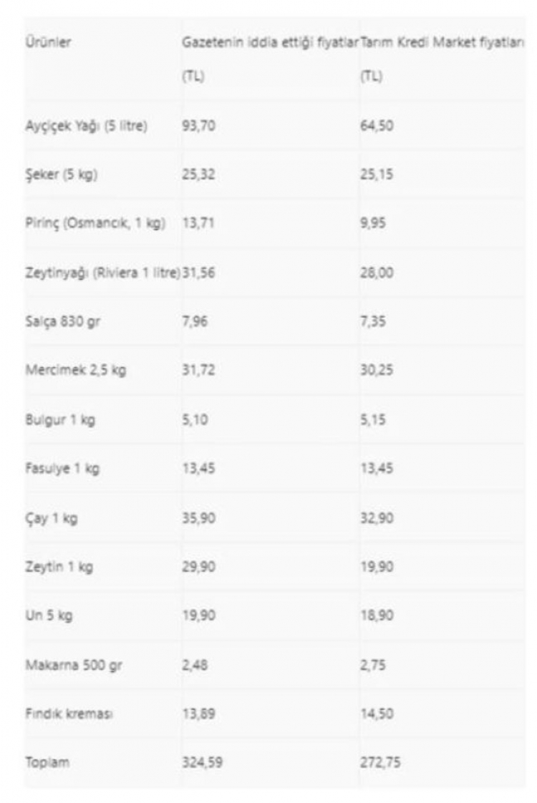Select the Ayçiçek Yağı (5 litre) cell
This screenshot has width=537, height=803.
pyautogui.click(x=86, y=127)
